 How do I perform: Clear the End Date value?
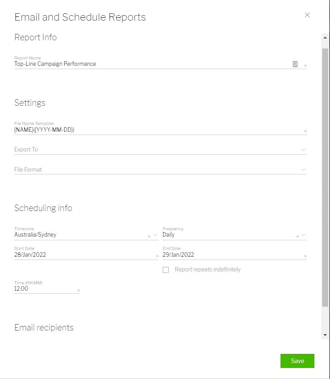point(305,256)
